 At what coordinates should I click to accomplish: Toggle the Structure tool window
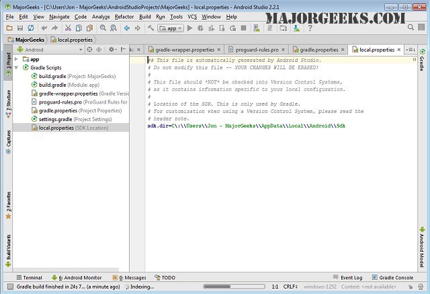(8, 104)
